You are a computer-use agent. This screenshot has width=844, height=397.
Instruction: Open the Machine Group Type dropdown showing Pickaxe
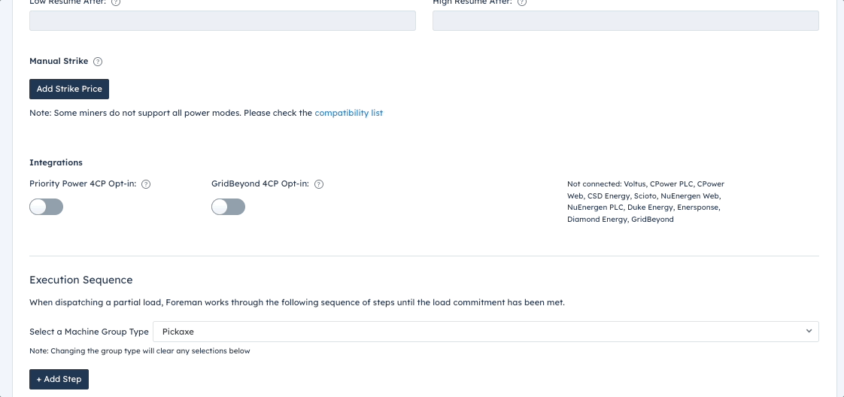[x=485, y=332]
